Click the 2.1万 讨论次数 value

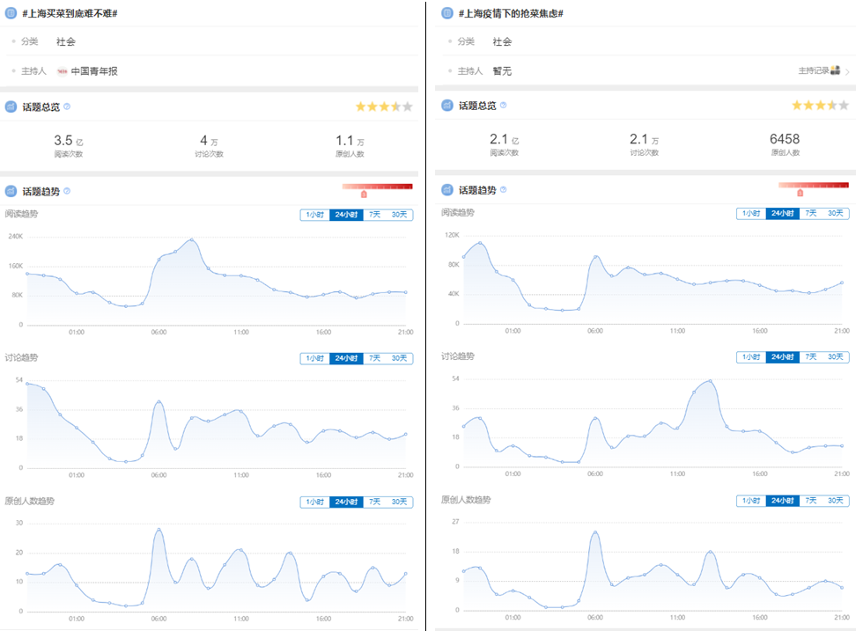point(644,140)
